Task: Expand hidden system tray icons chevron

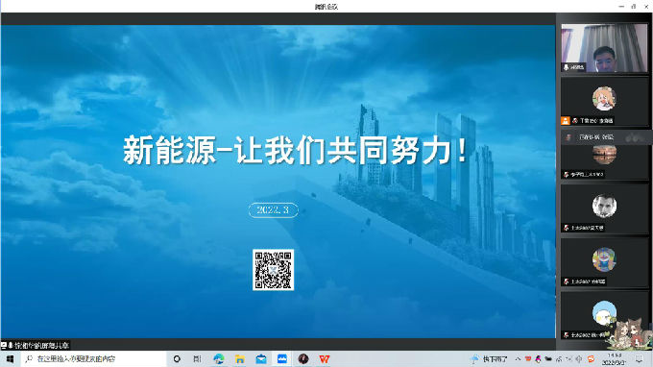Action: click(x=518, y=358)
